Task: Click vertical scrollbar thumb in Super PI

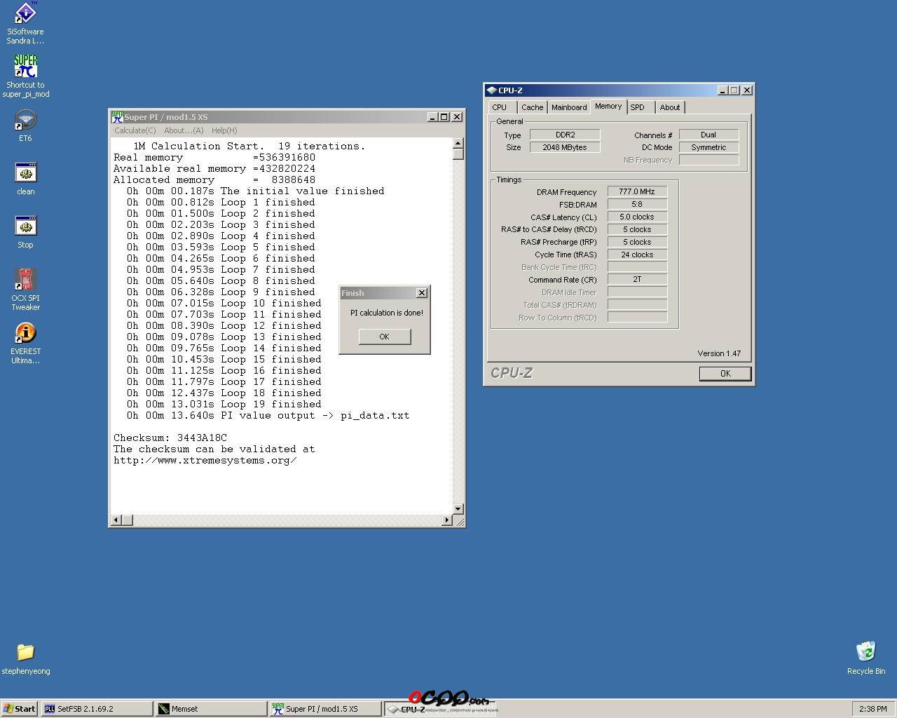Action: click(458, 154)
